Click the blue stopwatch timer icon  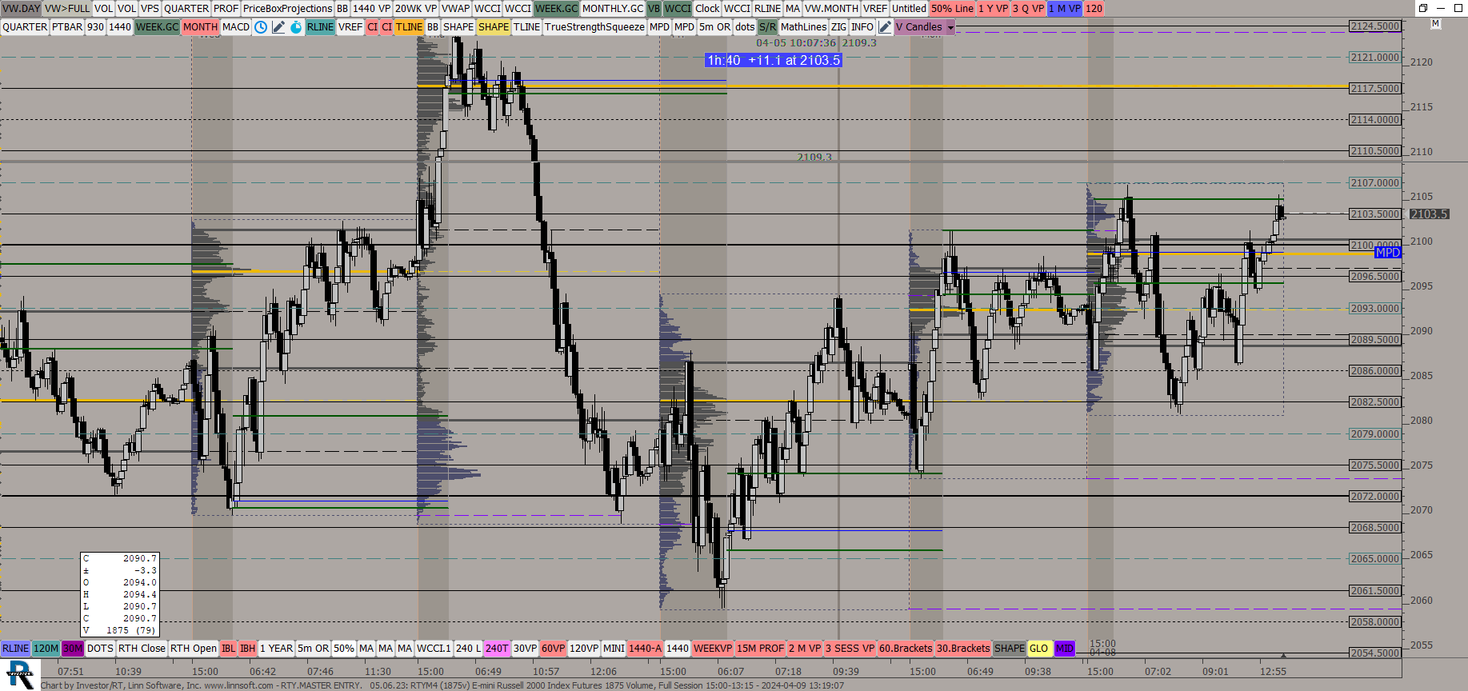coord(296,27)
